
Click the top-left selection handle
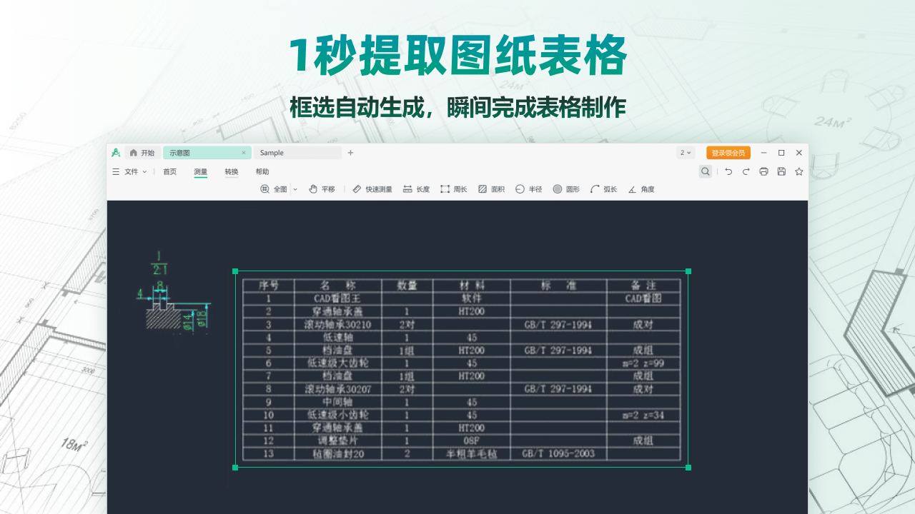[x=235, y=271]
